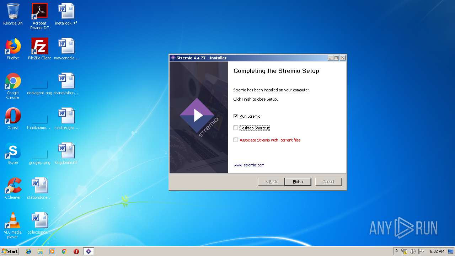
Task: Open Windows Explorer folder in taskbar
Action: point(40,251)
